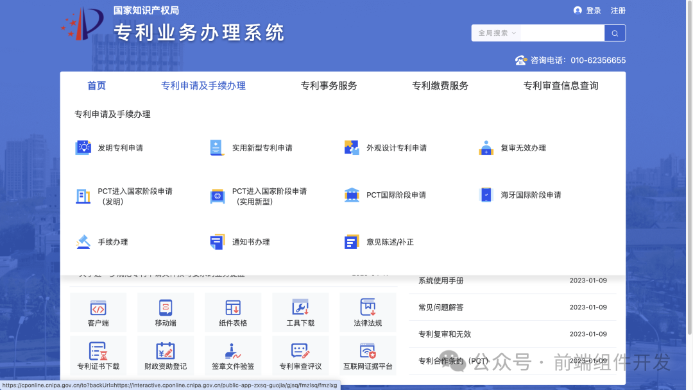Open the 专利缴费服务 fee service menu
Viewport: 693px width, 390px height.
pyautogui.click(x=440, y=85)
